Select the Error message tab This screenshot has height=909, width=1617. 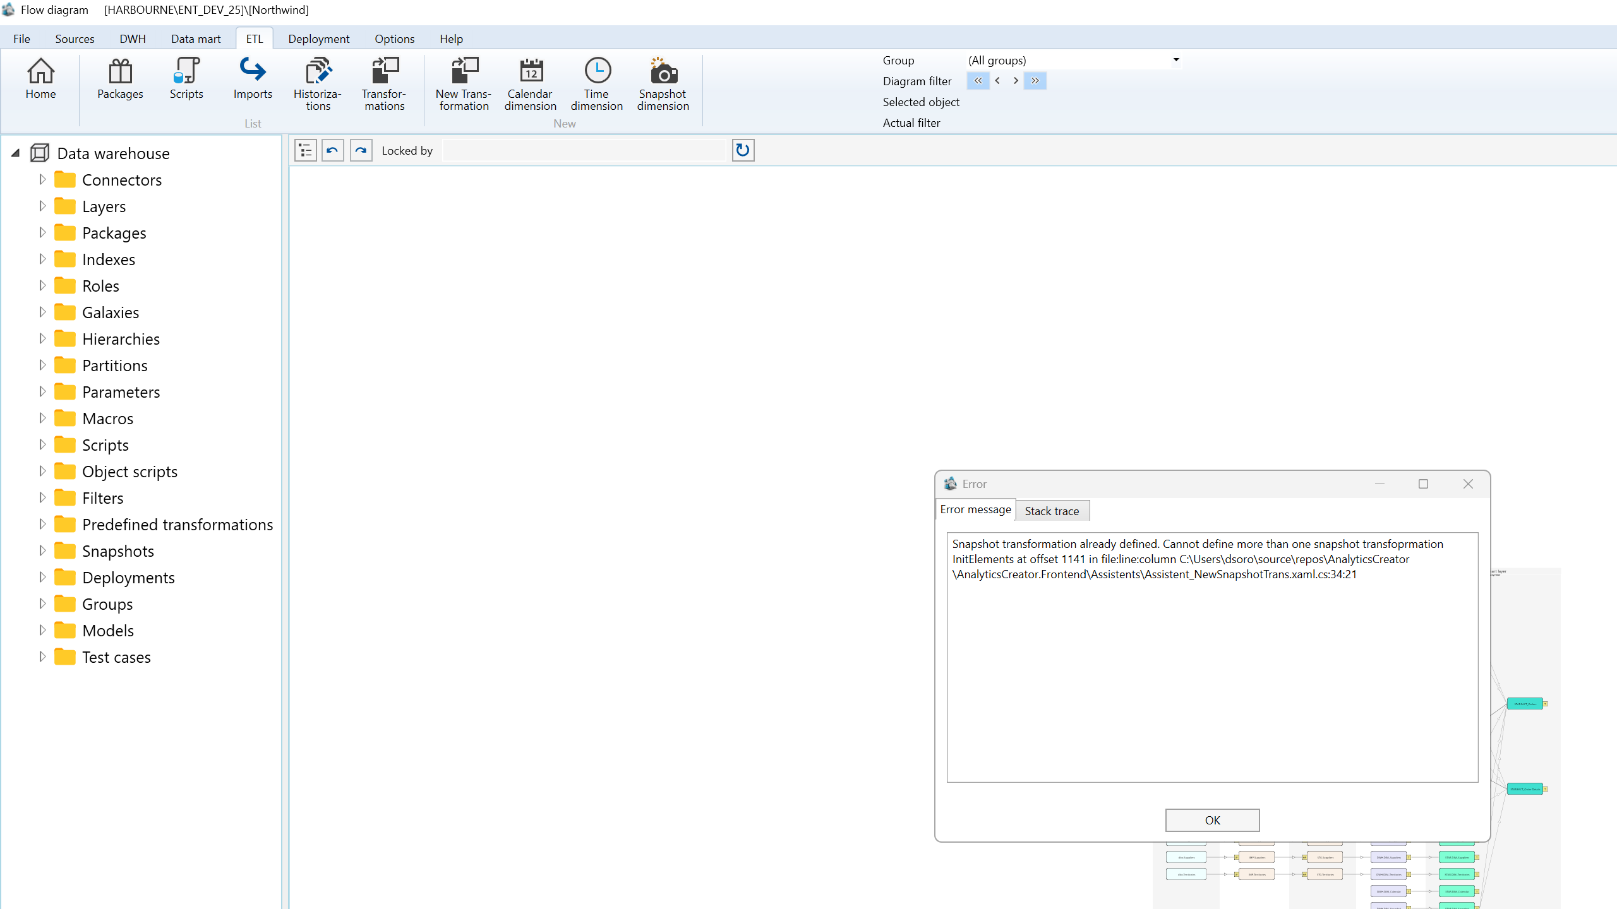click(975, 509)
